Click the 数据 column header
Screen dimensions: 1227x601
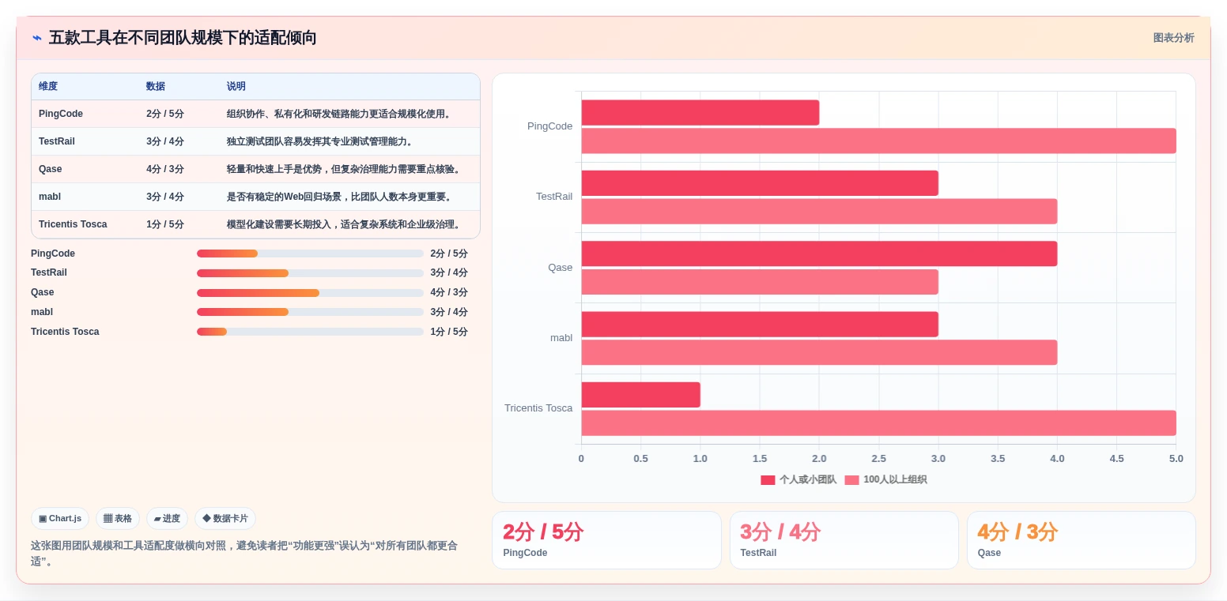156,87
